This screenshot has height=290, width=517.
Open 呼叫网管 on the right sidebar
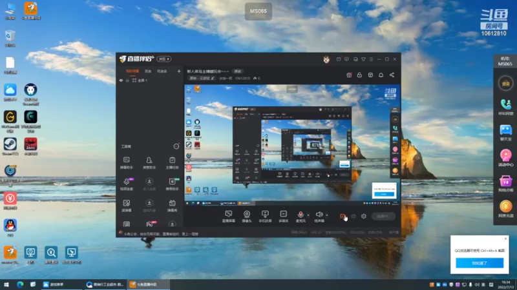coord(505,107)
